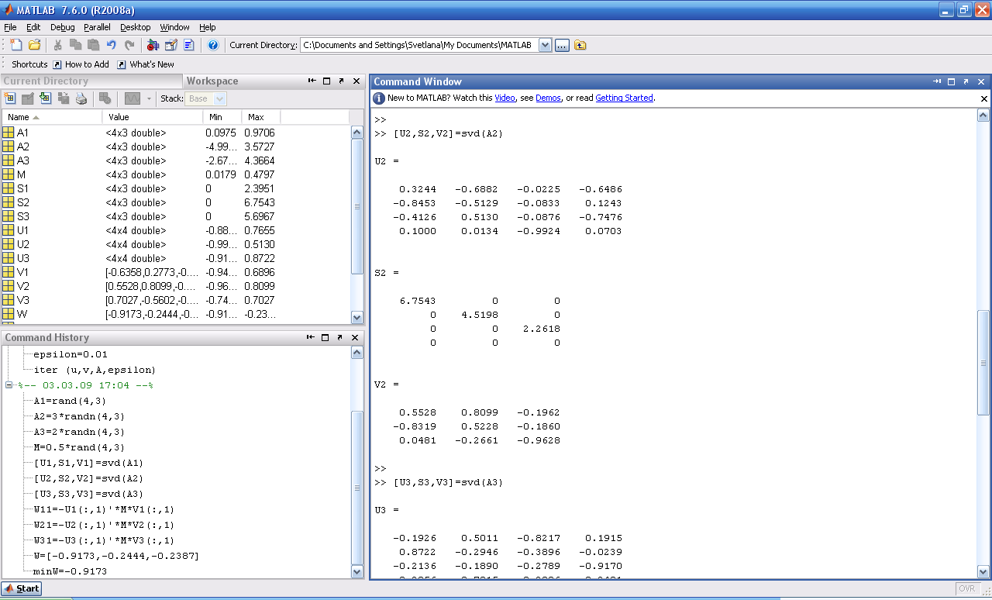This screenshot has height=600, width=992.
Task: Browse for folder with the ellipsis button
Action: (562, 45)
